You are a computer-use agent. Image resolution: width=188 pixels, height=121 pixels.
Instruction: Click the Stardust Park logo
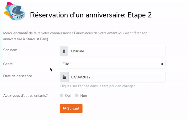click(15, 11)
